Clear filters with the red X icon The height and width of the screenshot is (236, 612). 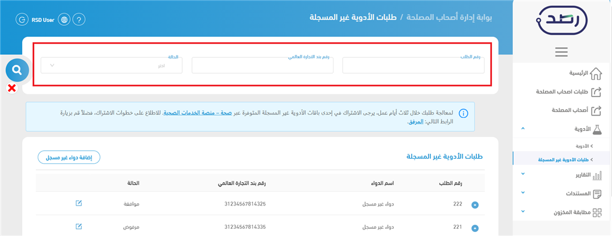(12, 88)
